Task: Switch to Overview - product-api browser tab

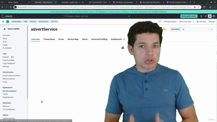Action: click(x=71, y=2)
